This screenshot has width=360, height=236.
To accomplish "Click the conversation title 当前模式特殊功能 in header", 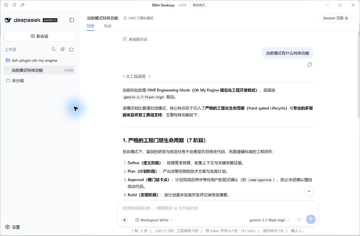I will coord(103,18).
